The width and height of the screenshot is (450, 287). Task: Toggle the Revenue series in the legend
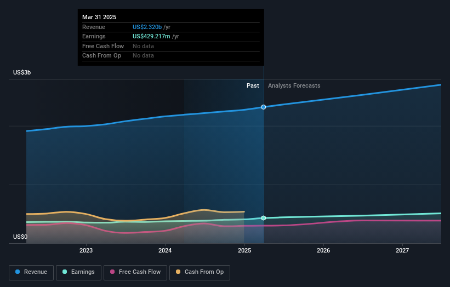pos(31,272)
